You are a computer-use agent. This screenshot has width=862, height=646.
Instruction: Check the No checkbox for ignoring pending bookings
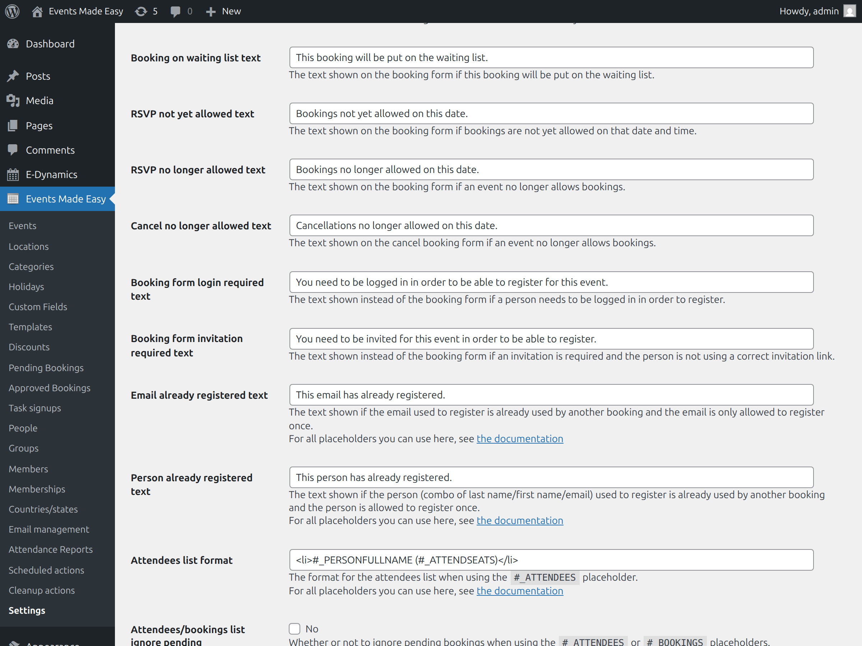tap(295, 628)
